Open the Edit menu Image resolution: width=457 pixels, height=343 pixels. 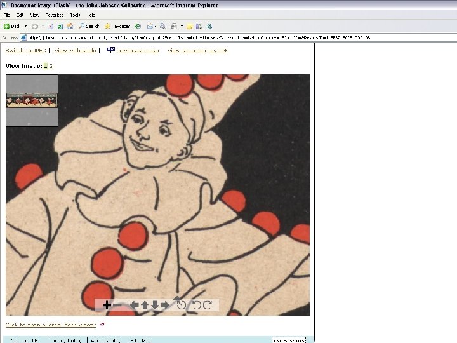[20, 15]
